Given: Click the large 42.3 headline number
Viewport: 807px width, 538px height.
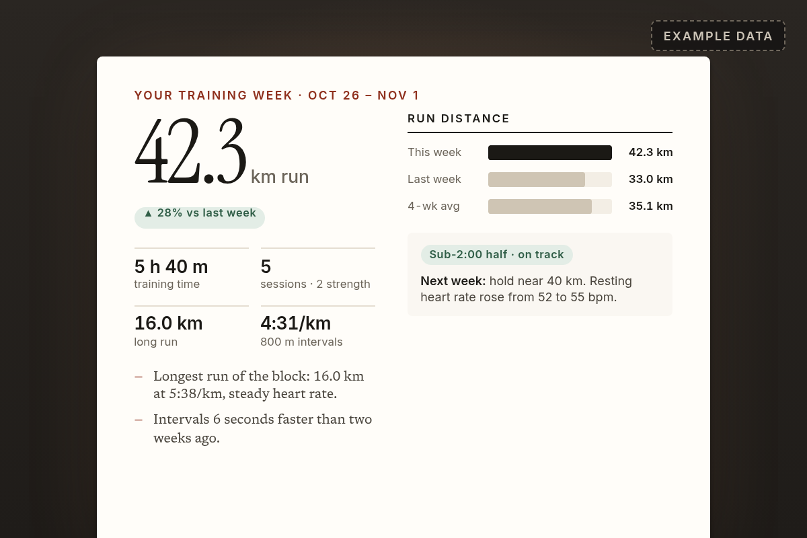Looking at the screenshot, I should 190,153.
